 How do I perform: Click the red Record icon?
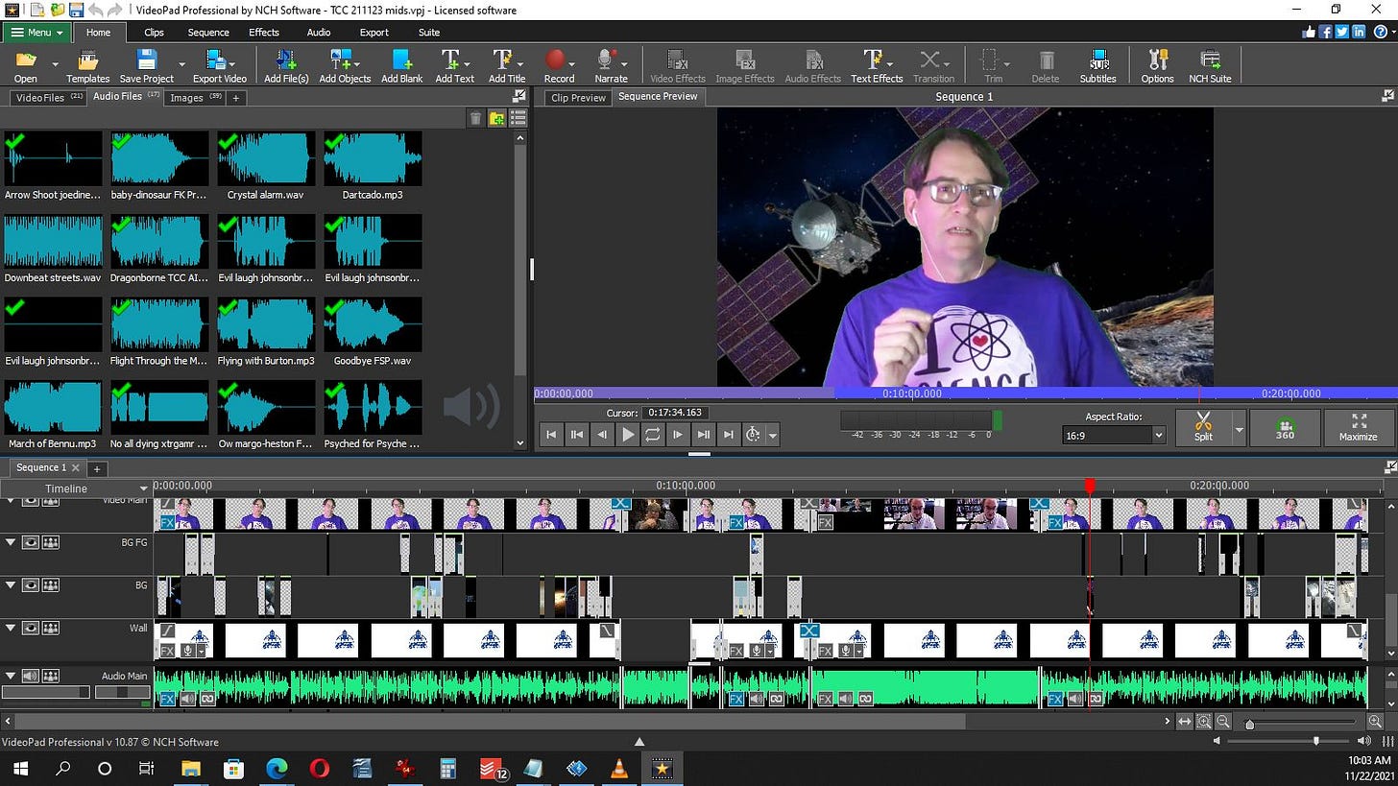(558, 65)
